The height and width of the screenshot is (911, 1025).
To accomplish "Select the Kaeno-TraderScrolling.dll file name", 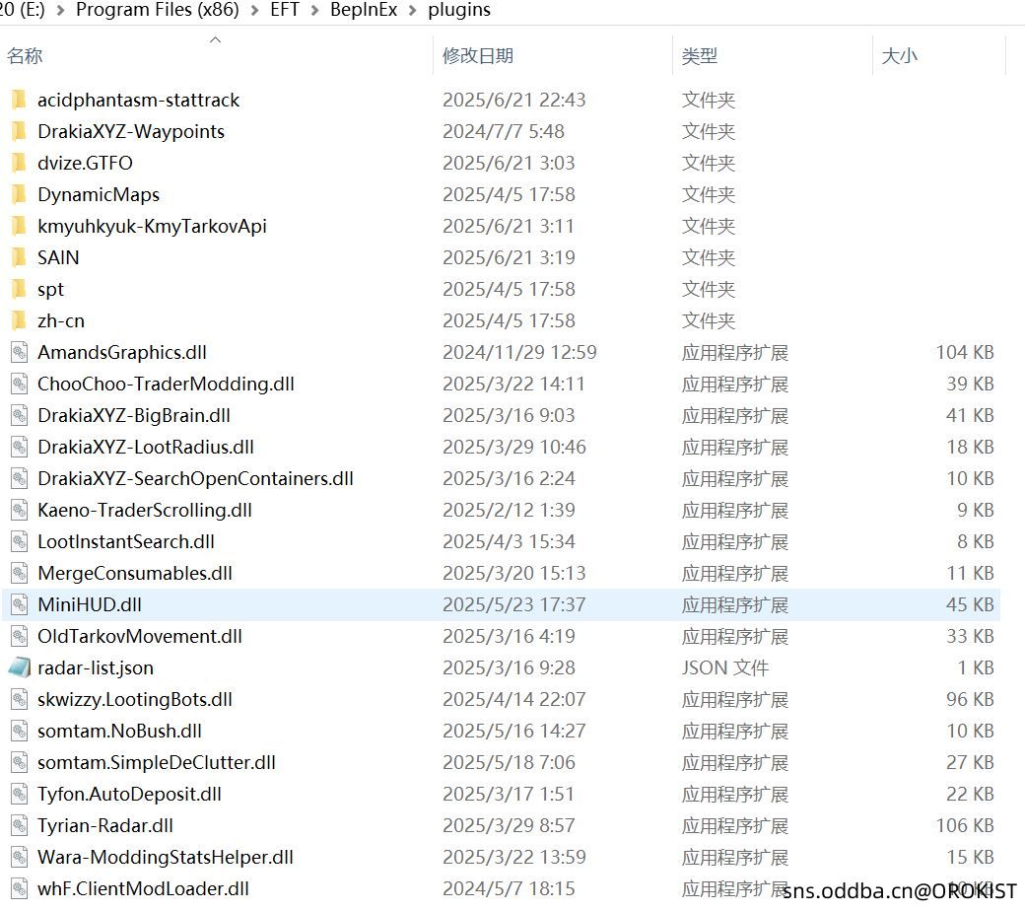I will coord(145,510).
